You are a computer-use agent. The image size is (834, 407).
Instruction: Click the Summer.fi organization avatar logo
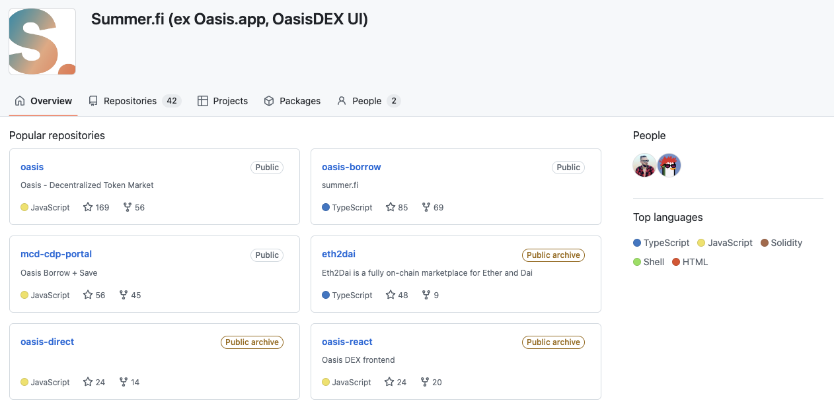point(42,42)
